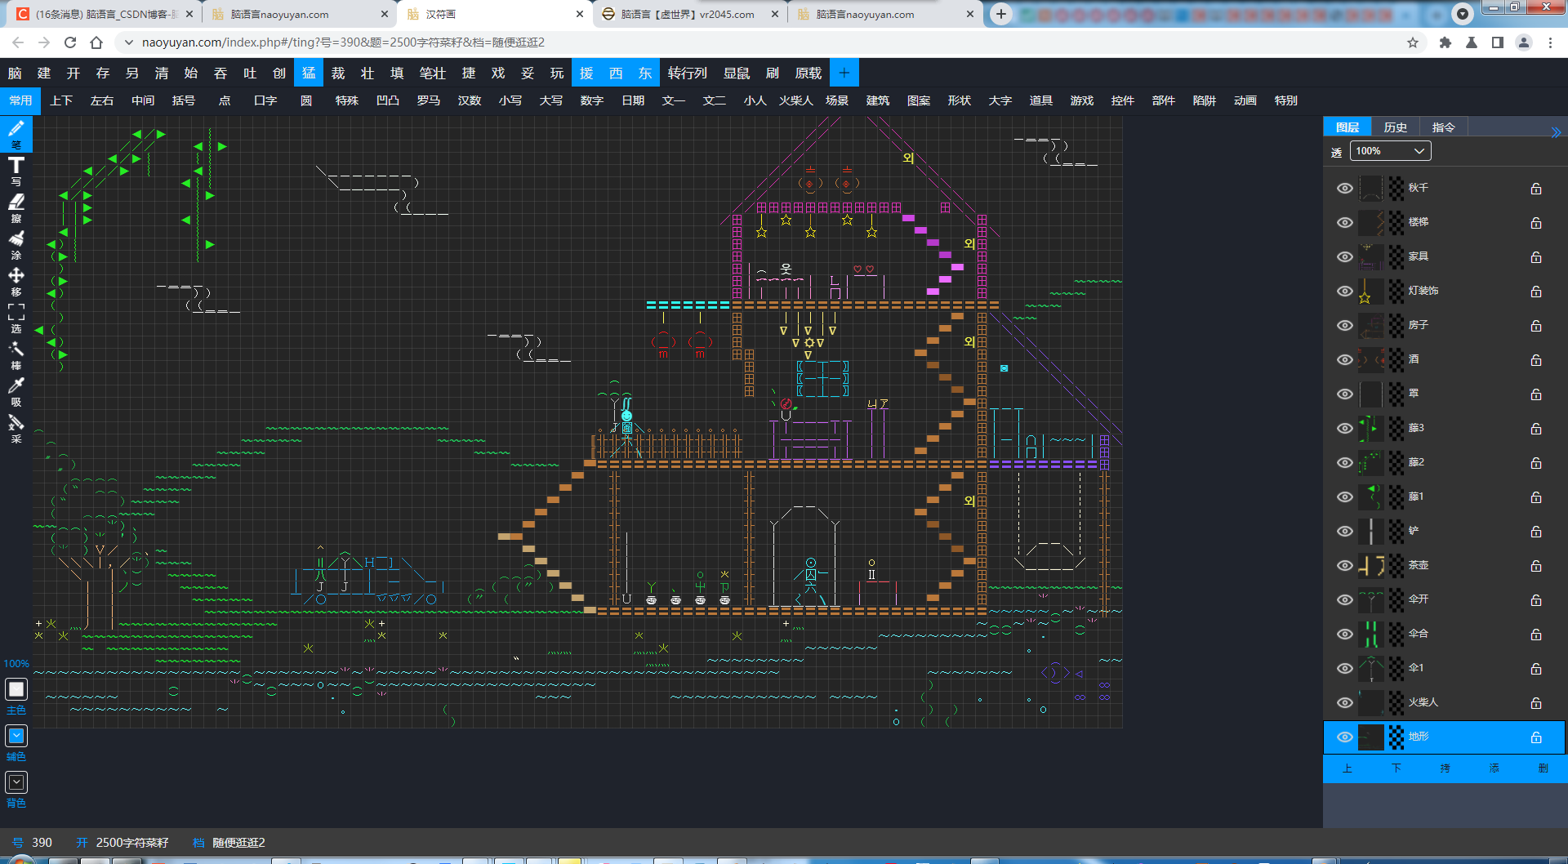Image resolution: width=1568 pixels, height=864 pixels.
Task: Select the magic wand (棒) tool
Action: point(16,354)
